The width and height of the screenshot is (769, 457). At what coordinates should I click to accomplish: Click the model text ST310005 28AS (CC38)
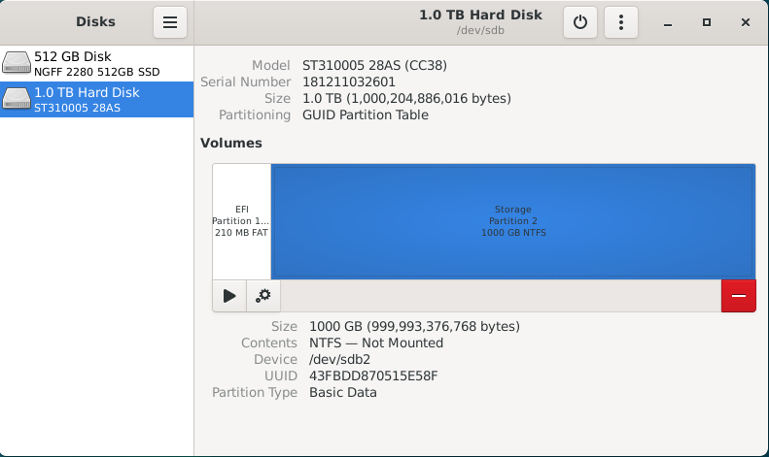click(374, 65)
